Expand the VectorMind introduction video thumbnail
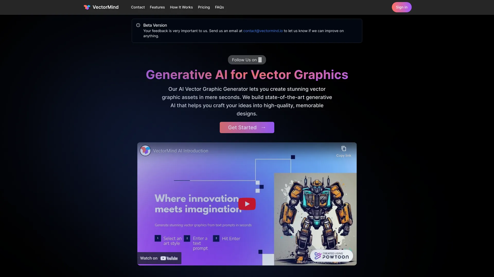Image resolution: width=494 pixels, height=277 pixels. click(x=247, y=204)
